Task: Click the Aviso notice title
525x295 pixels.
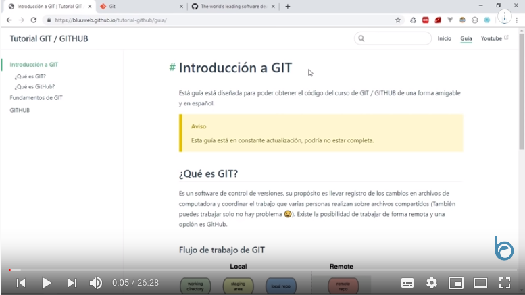Action: click(x=199, y=126)
